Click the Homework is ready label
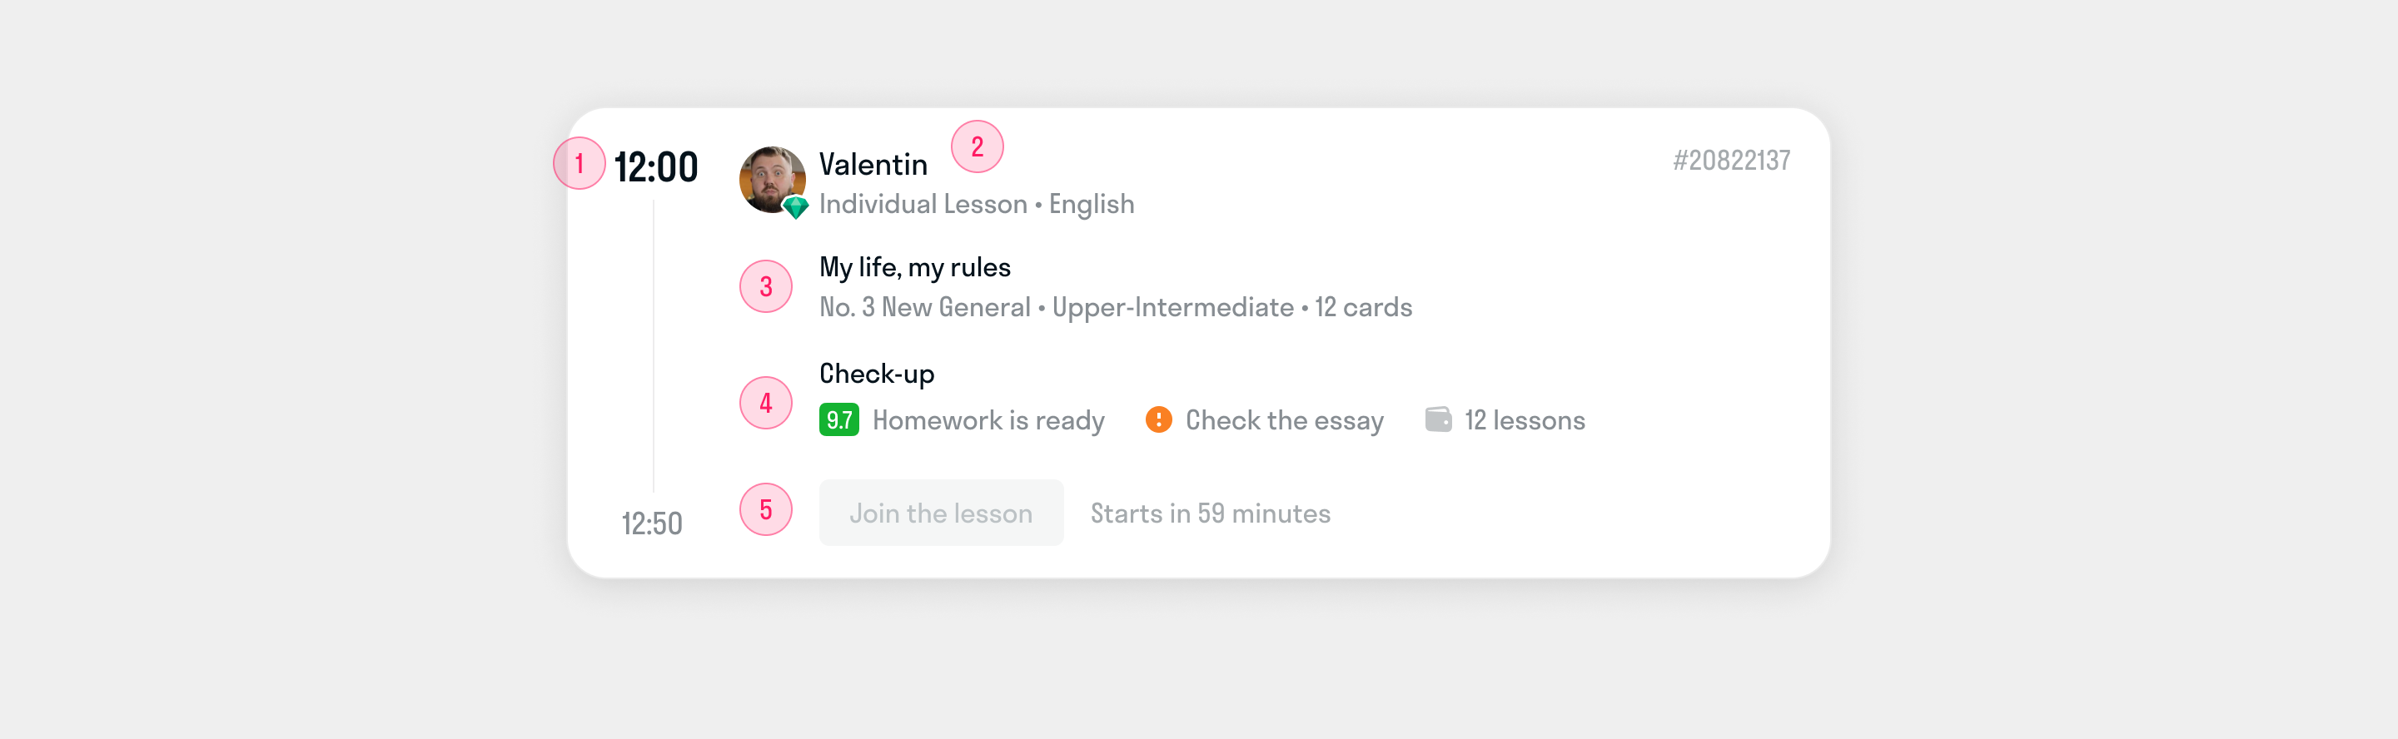 click(988, 421)
